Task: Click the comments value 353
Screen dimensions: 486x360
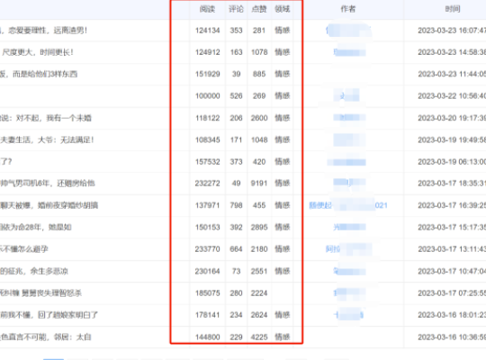Action: tap(236, 31)
